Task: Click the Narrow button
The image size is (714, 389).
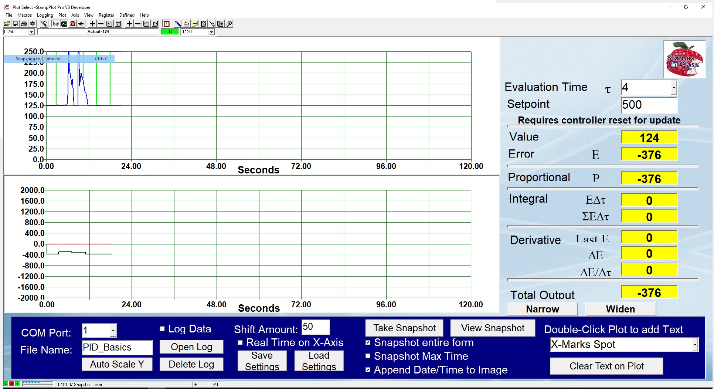Action: pos(542,309)
